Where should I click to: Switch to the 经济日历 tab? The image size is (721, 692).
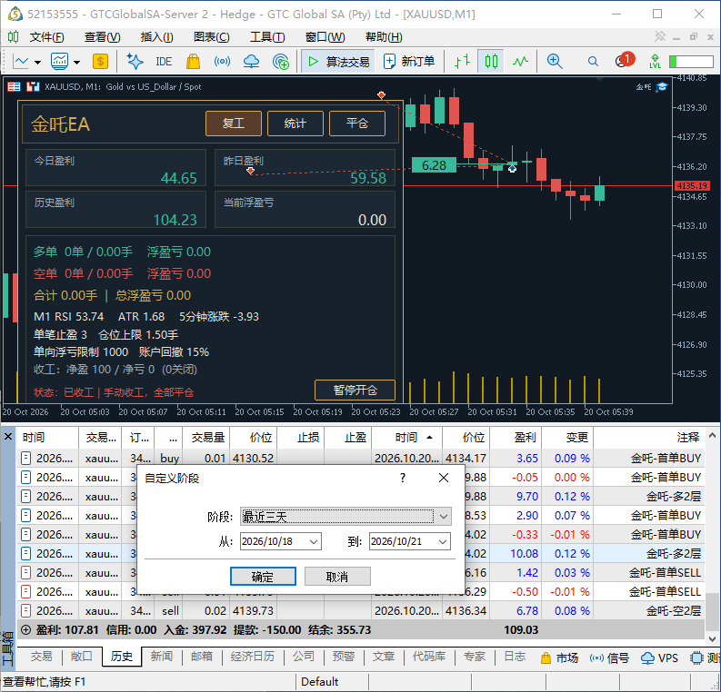click(253, 657)
